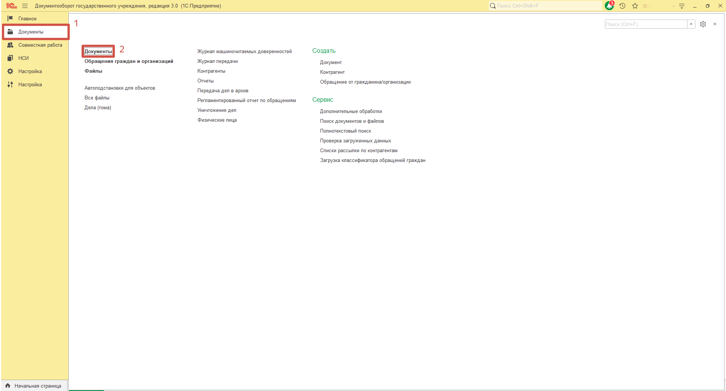
Task: Click the 1C logo icon
Action: point(11,6)
